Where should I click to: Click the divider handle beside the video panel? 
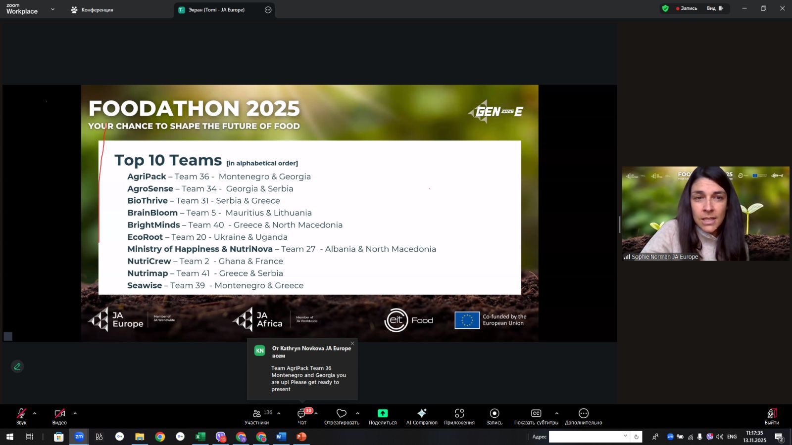(619, 224)
